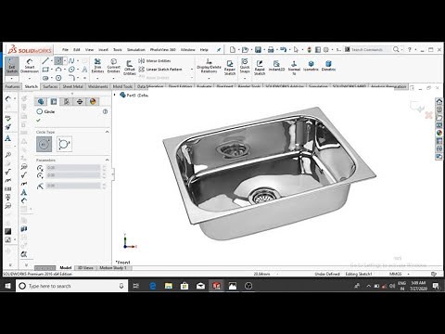Select the Perimeter Circle type
This screenshot has height=334, width=445.
[x=64, y=144]
